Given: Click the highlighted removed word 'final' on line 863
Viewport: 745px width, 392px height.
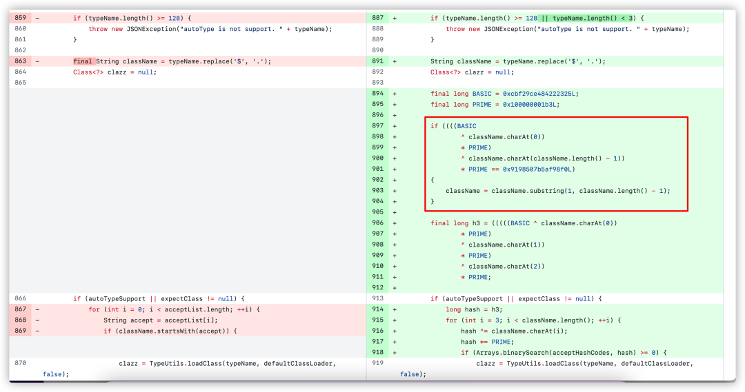Looking at the screenshot, I should click(x=83, y=61).
